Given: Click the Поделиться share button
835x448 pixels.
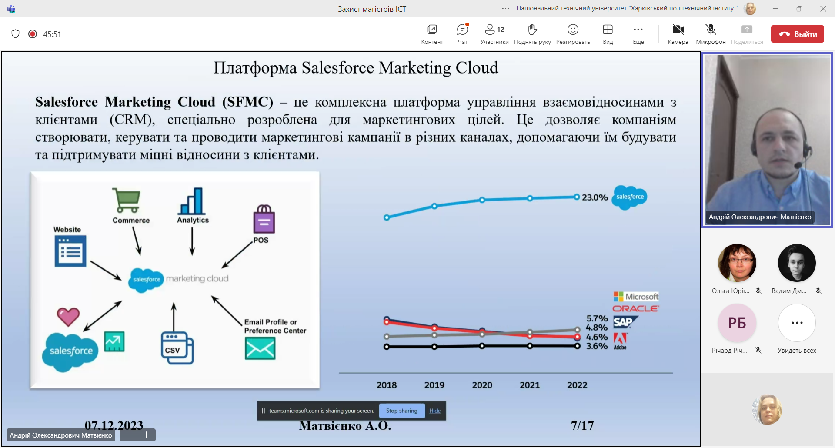Looking at the screenshot, I should coord(747,34).
